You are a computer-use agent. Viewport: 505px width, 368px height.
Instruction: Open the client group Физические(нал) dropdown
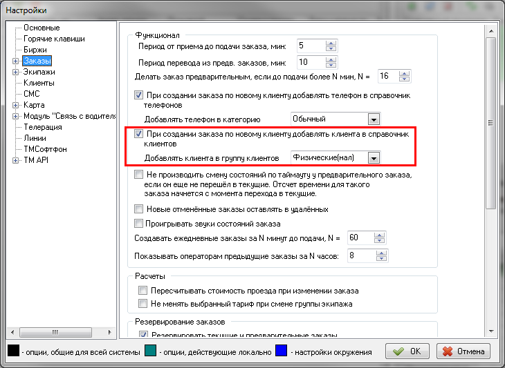(x=374, y=157)
